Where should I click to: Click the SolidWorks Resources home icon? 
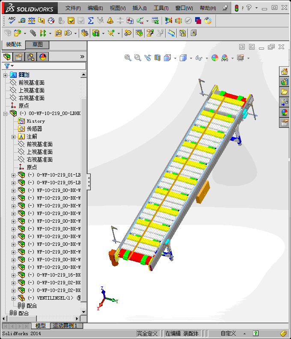click(x=284, y=71)
